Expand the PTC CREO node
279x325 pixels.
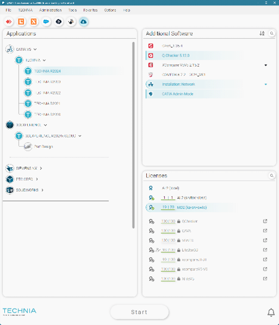(x=37, y=179)
